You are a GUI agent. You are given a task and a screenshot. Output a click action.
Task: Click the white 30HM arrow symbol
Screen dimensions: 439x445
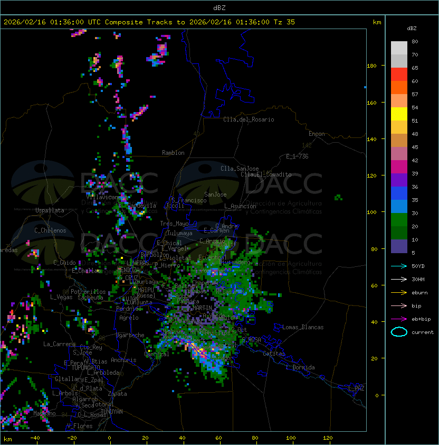[399, 279]
